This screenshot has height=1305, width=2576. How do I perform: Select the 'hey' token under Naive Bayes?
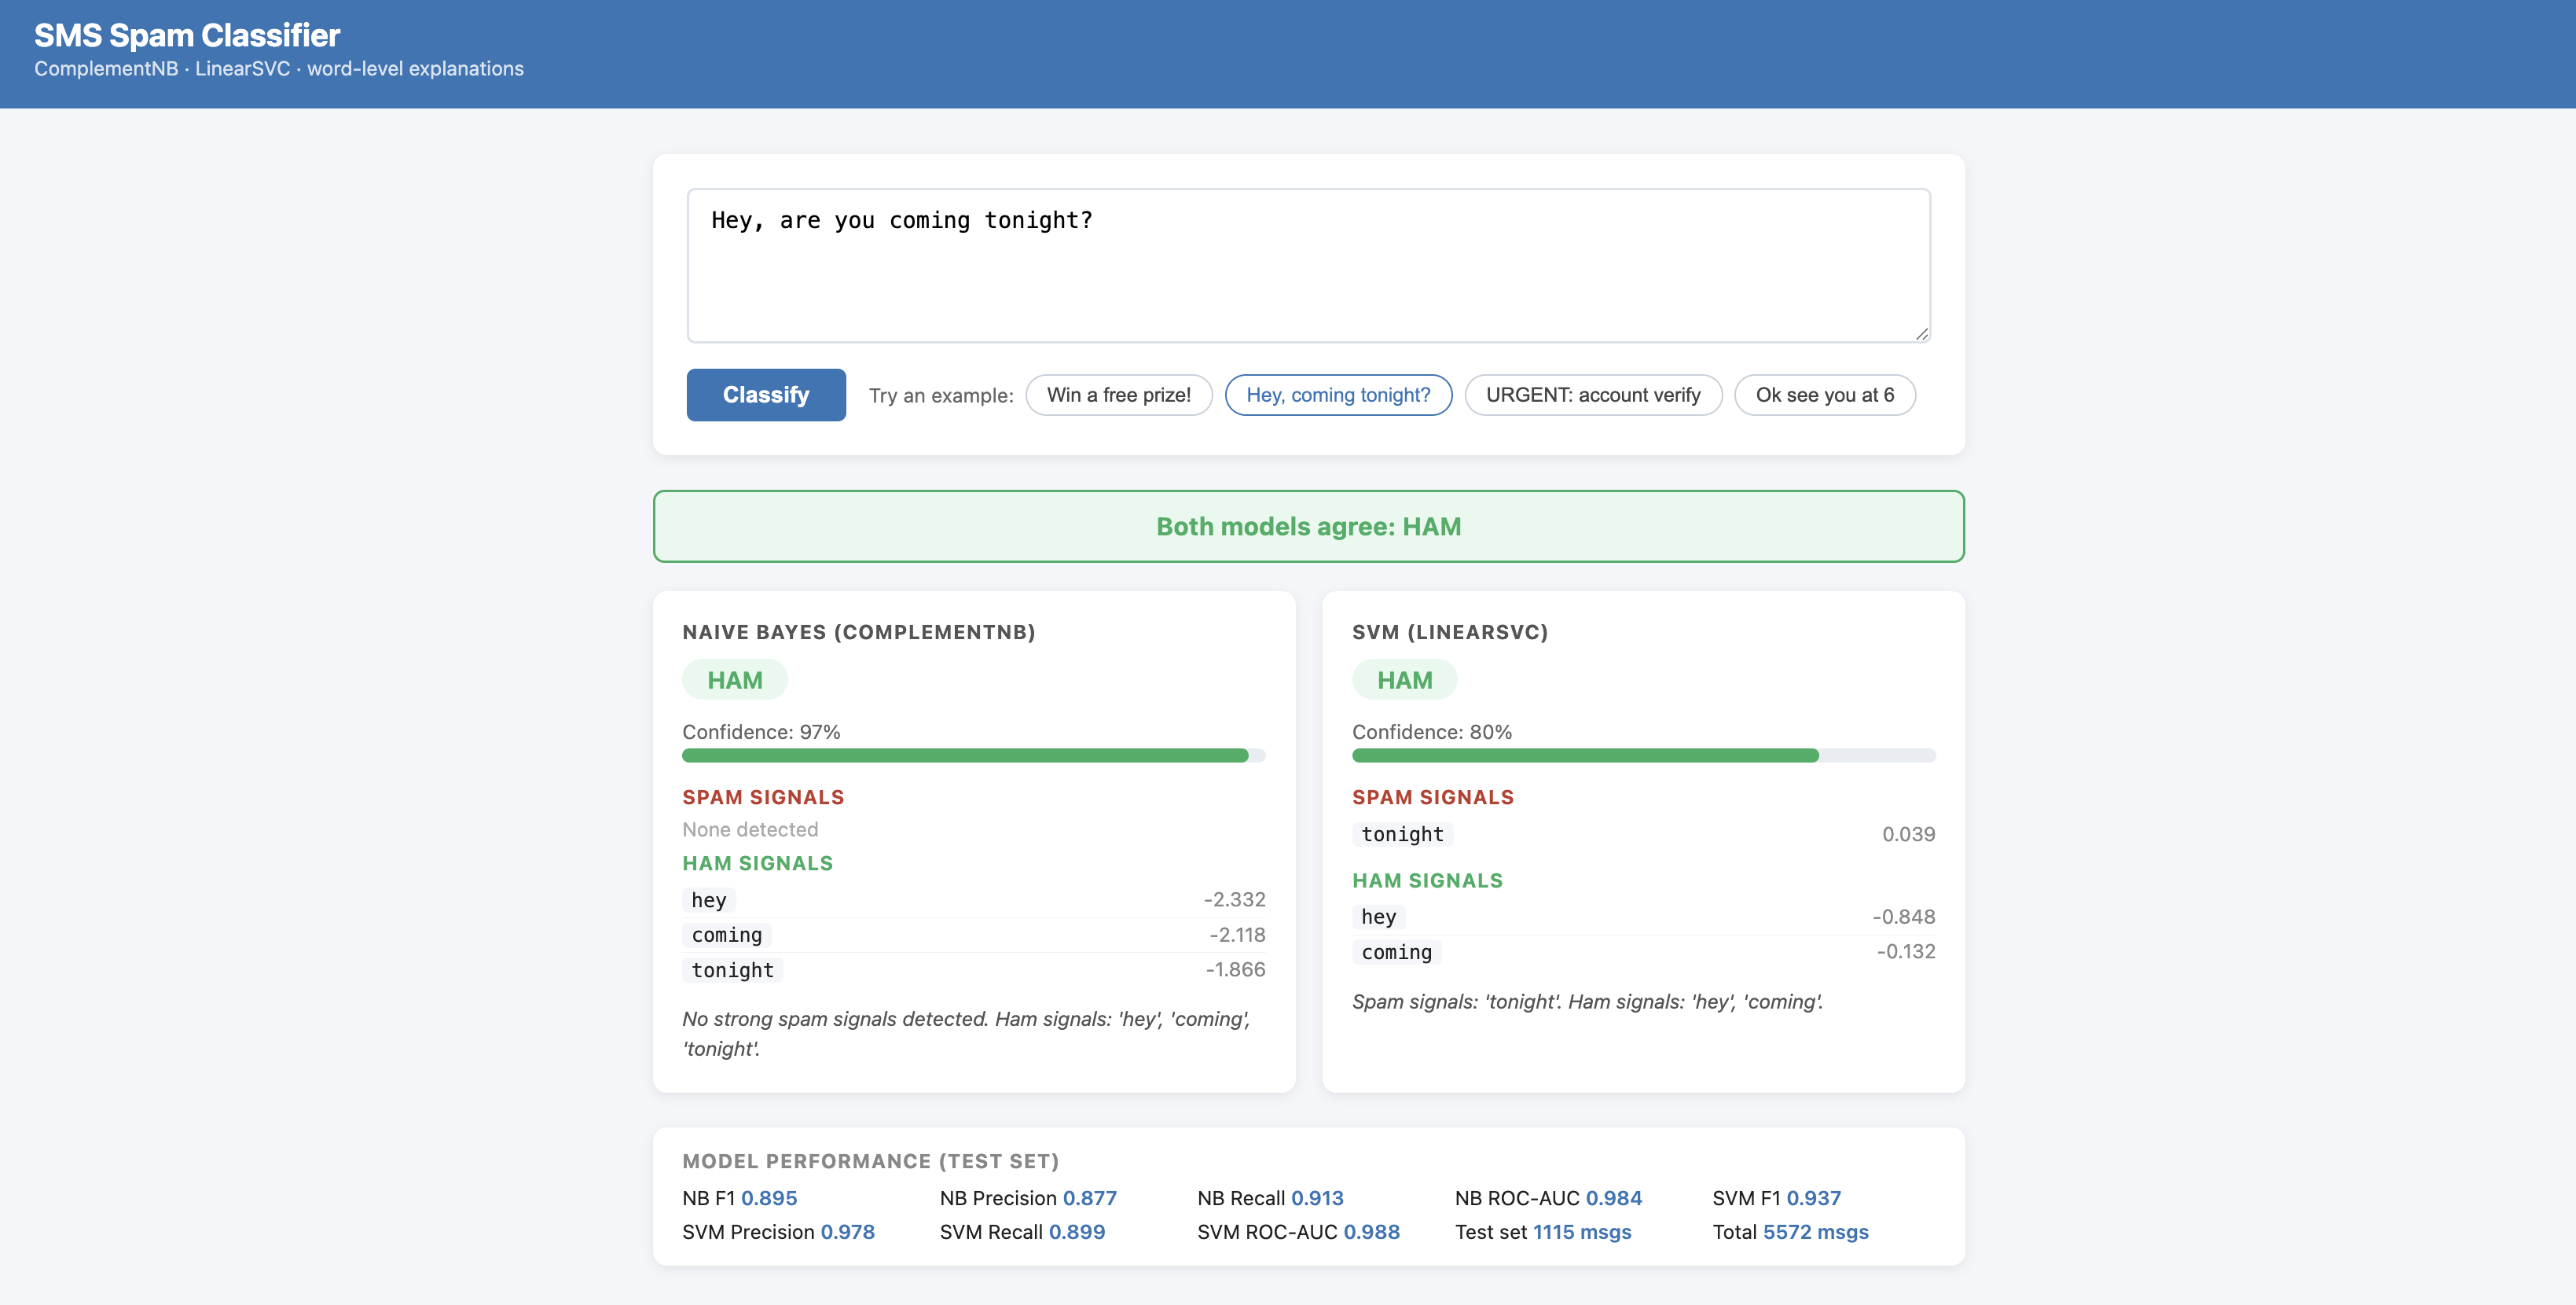point(709,900)
